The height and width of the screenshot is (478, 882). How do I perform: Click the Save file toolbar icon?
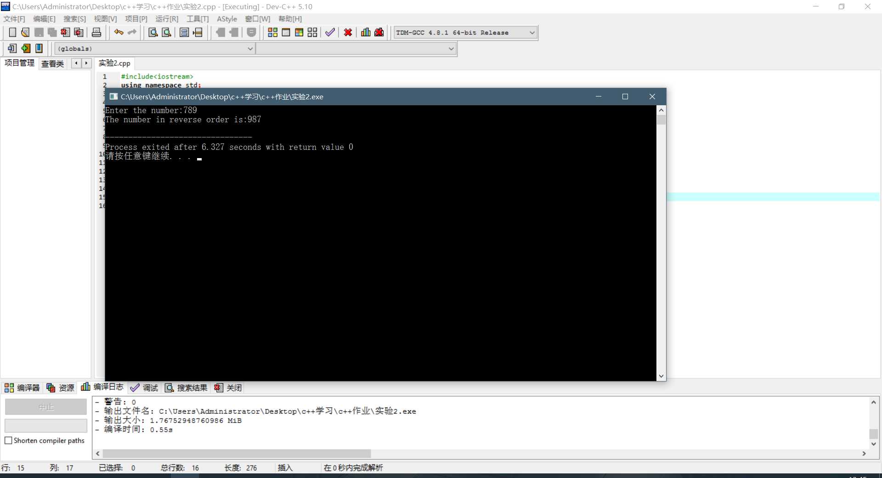pyautogui.click(x=39, y=32)
